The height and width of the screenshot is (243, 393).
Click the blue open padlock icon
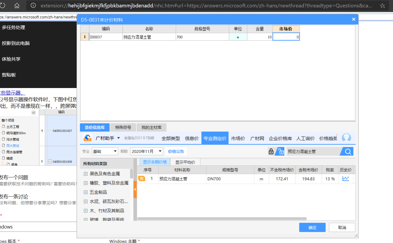(280, 151)
